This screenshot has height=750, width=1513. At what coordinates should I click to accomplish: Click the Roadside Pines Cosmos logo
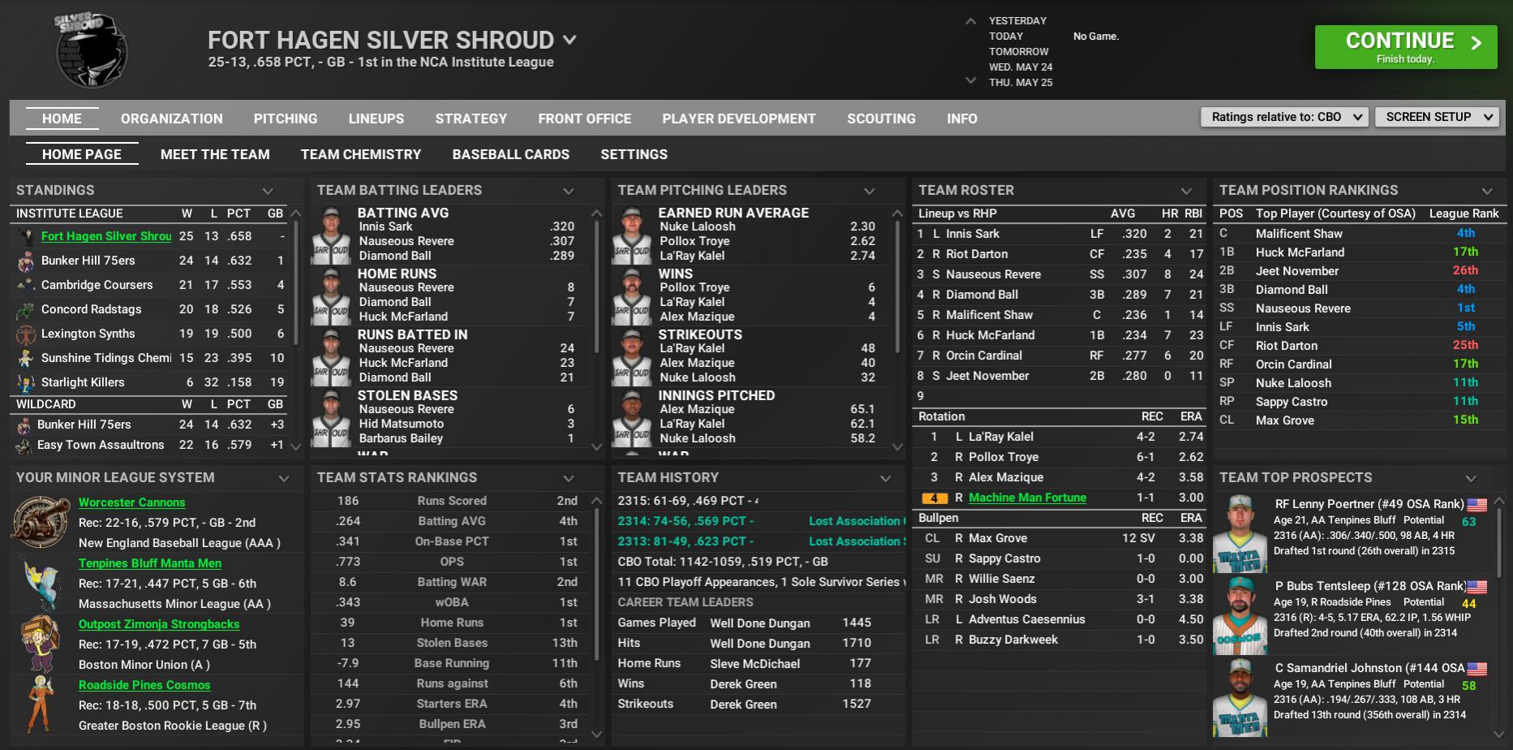tap(40, 705)
